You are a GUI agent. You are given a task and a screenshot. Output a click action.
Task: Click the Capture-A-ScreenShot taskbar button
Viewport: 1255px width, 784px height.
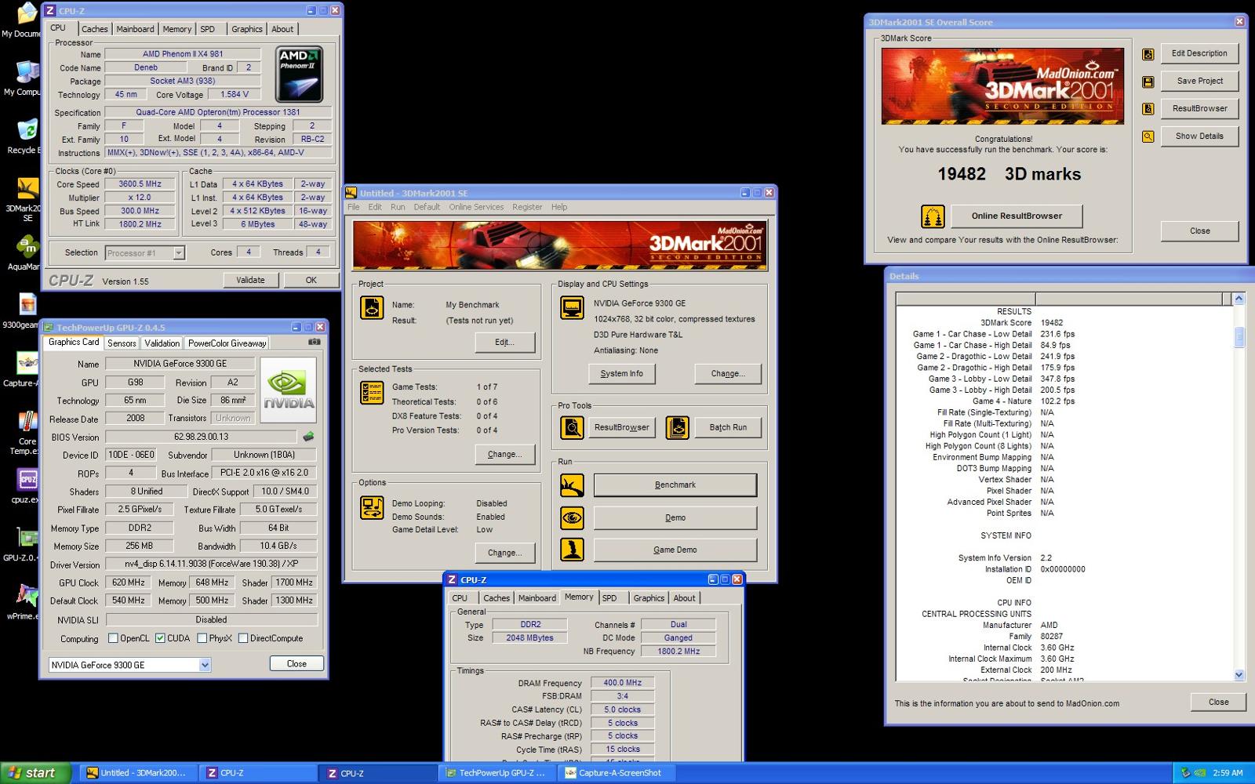point(617,773)
